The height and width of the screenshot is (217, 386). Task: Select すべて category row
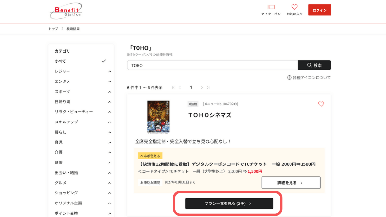point(81,61)
